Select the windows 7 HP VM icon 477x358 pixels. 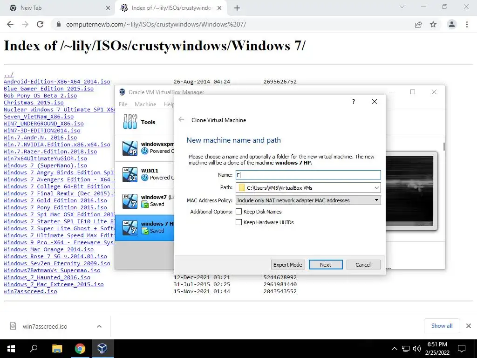click(130, 227)
